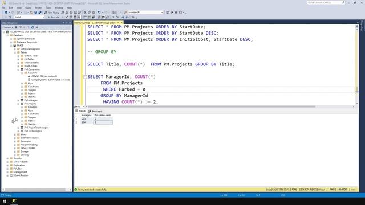This screenshot has height=205, width=365.
Task: Click the Open File folder icon
Action: coord(31,13)
